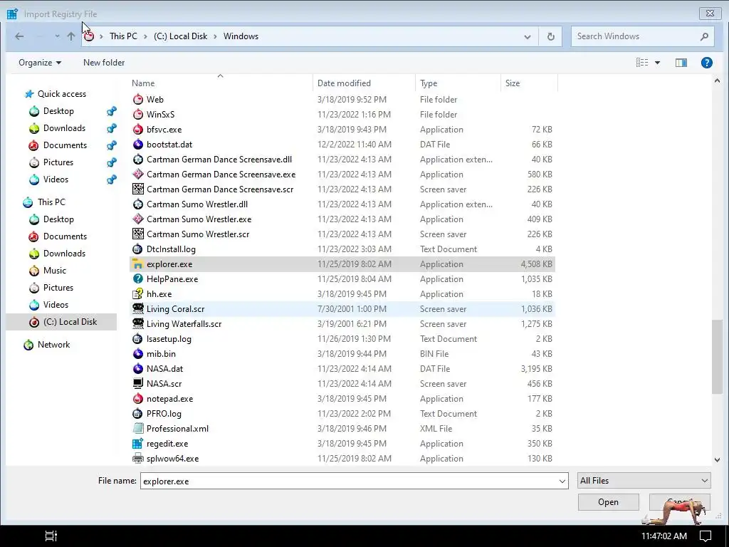Select regedit.exe file icon
This screenshot has width=729, height=547.
click(138, 444)
